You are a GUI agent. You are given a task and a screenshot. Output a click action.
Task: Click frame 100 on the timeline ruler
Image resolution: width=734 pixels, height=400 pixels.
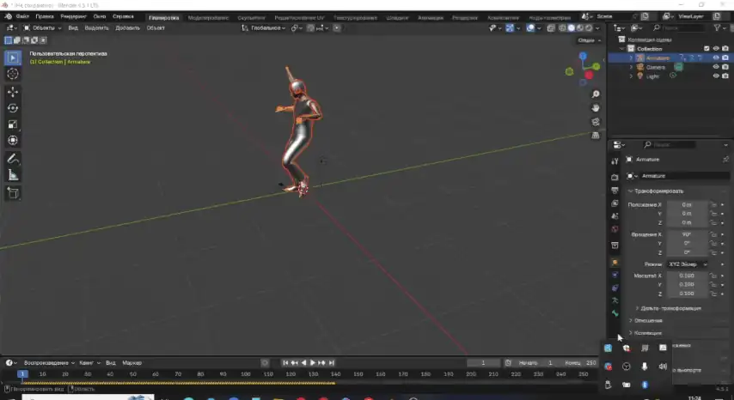[245, 374]
